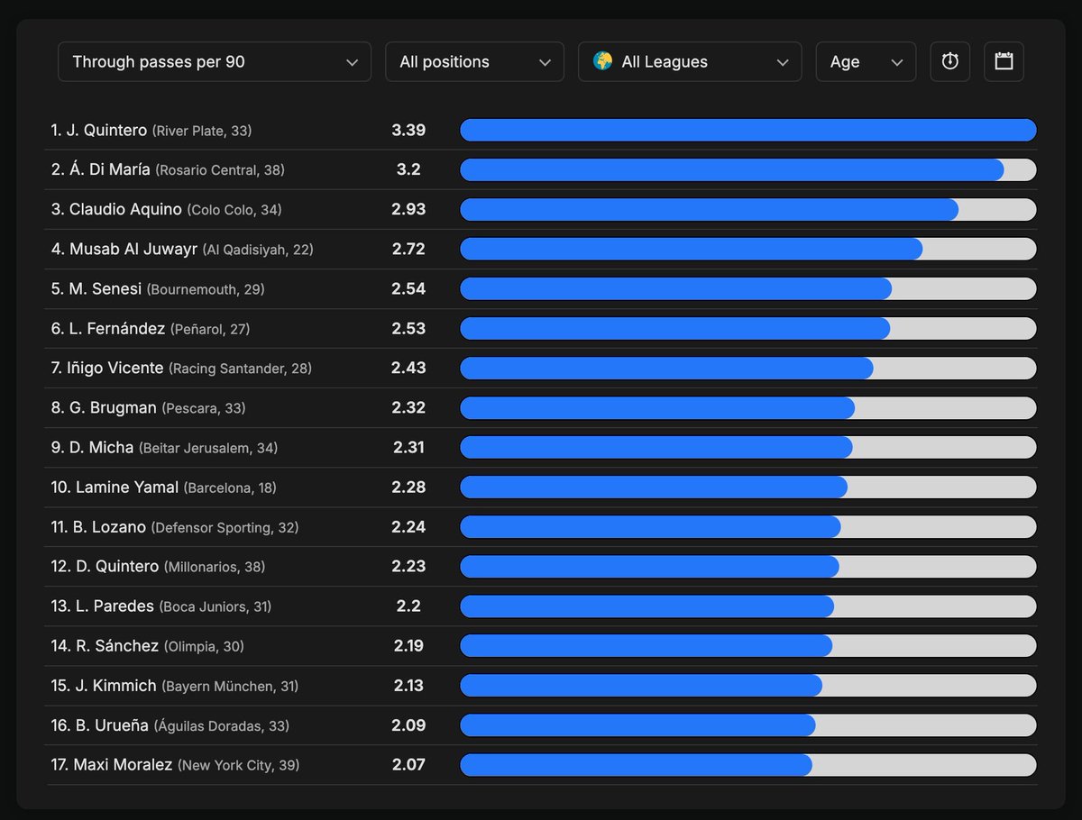Select player J. Quintero row
This screenshot has width=1082, height=820.
click(541, 131)
